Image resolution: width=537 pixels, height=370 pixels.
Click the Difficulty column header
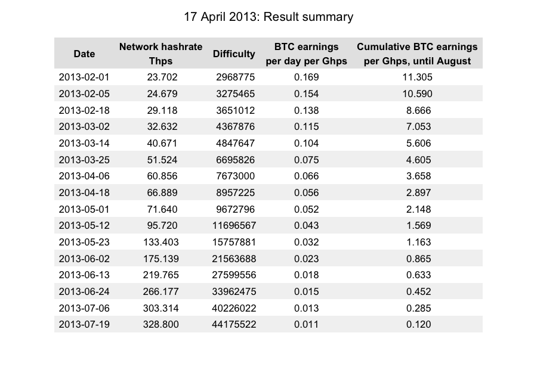(x=234, y=54)
